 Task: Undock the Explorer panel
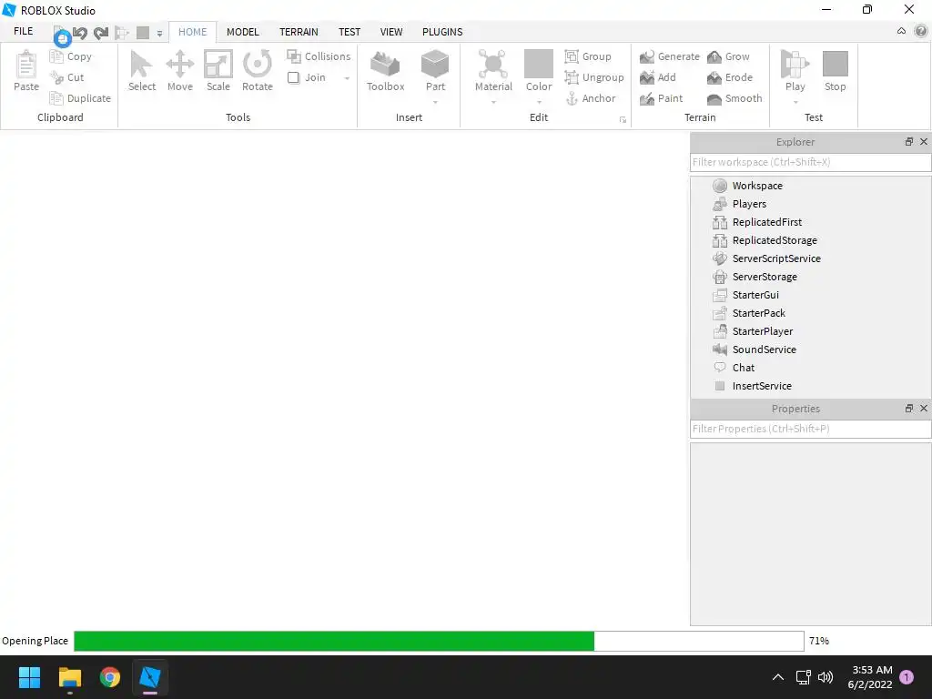point(909,141)
